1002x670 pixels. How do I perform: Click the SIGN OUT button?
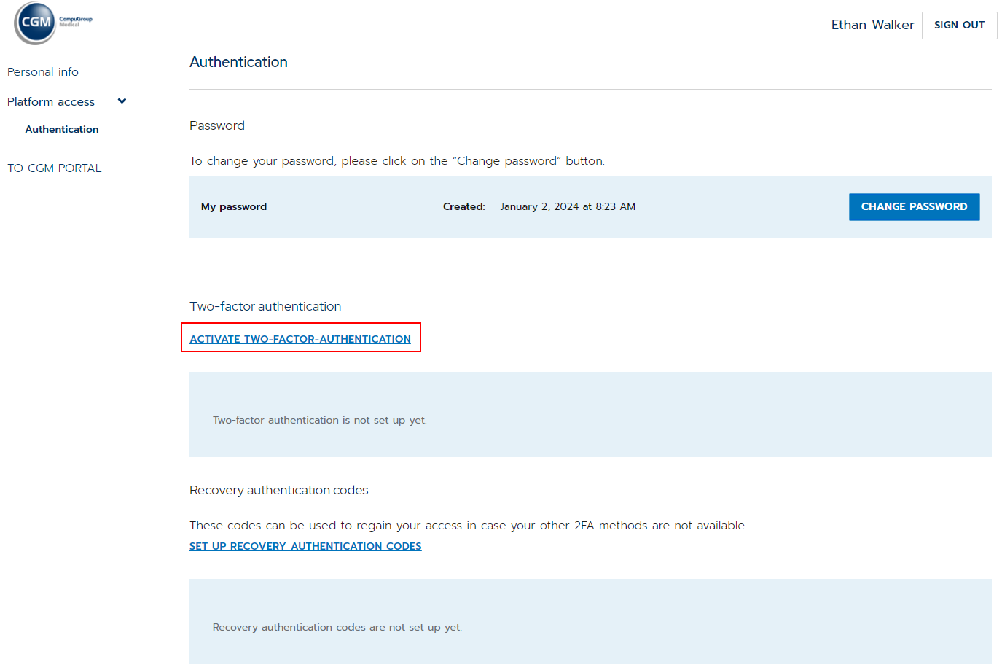(959, 25)
